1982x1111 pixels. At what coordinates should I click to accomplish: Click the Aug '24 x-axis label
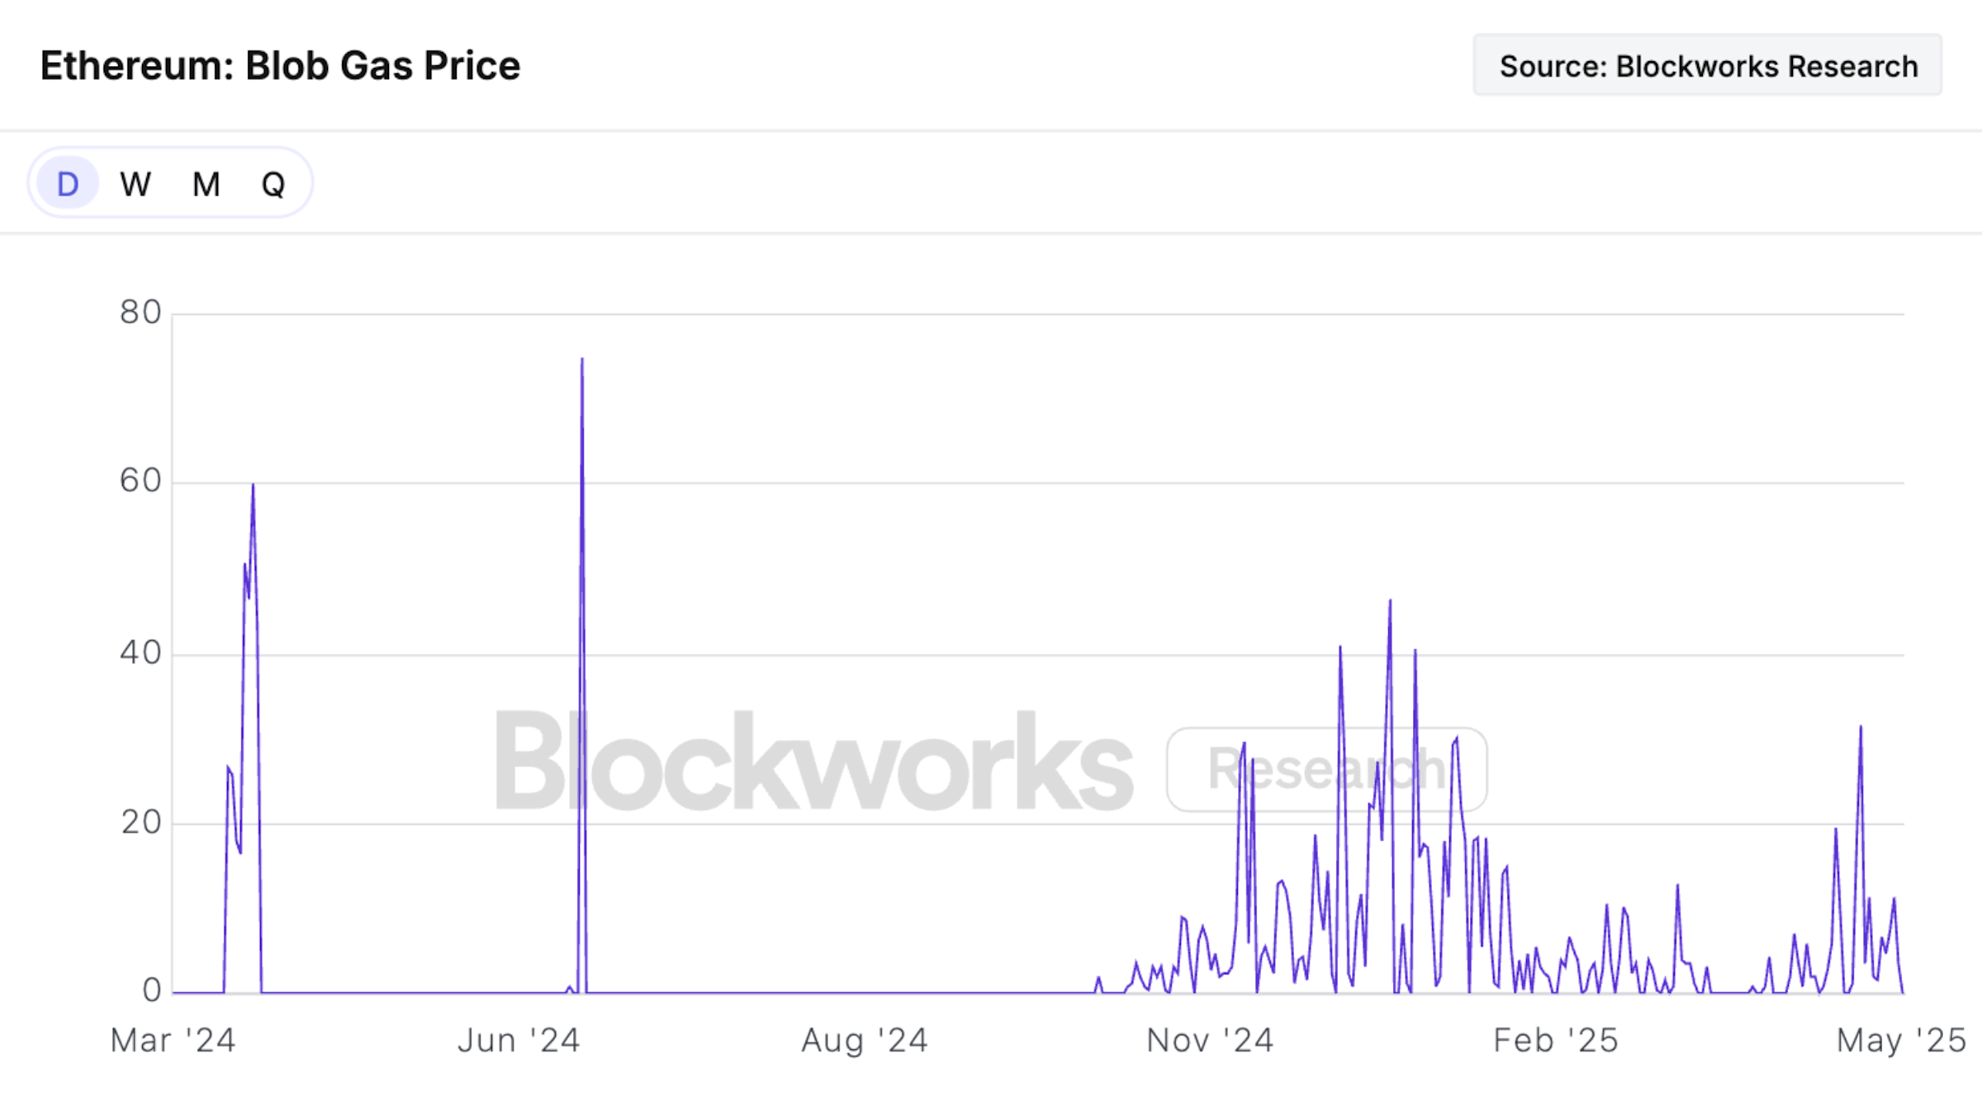click(865, 1040)
